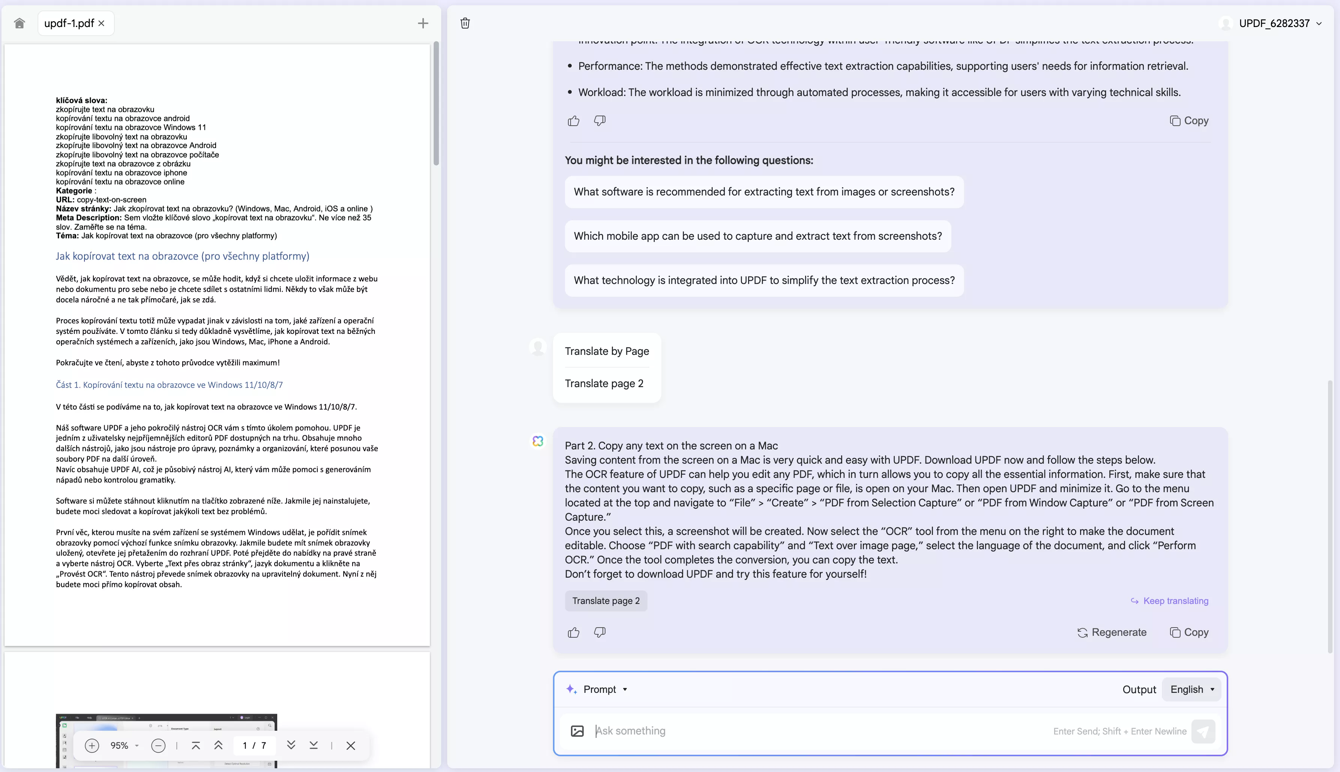Jump to the last page using the toolbar icon
This screenshot has height=772, width=1340.
pos(313,745)
